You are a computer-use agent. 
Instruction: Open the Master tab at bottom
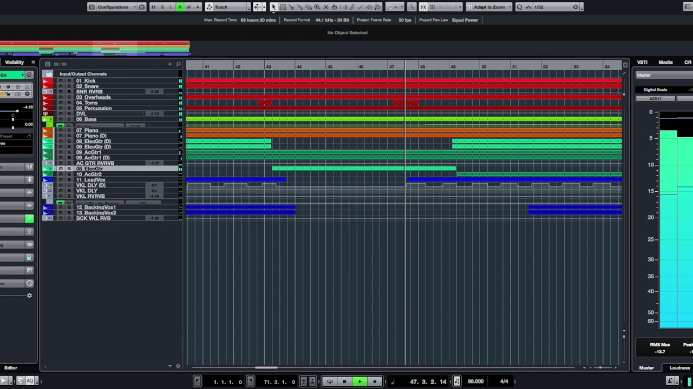tap(646, 368)
